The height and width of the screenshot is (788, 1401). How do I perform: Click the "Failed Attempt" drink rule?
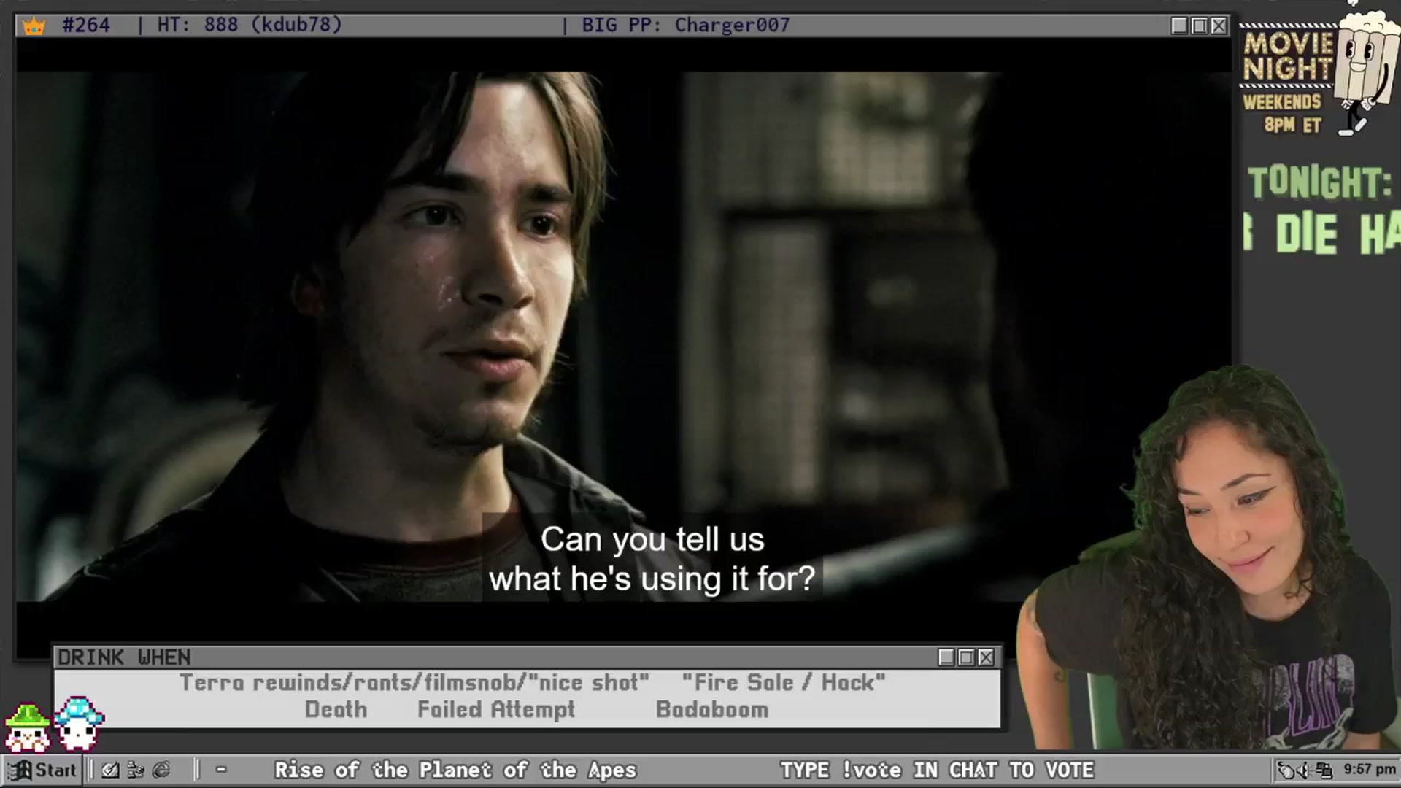tap(495, 710)
